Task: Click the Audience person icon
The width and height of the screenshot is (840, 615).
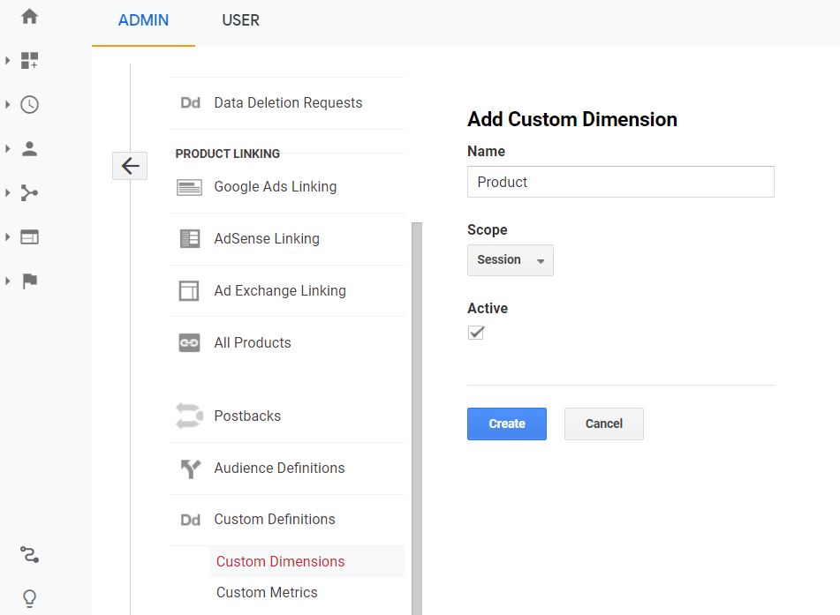Action: [x=29, y=148]
